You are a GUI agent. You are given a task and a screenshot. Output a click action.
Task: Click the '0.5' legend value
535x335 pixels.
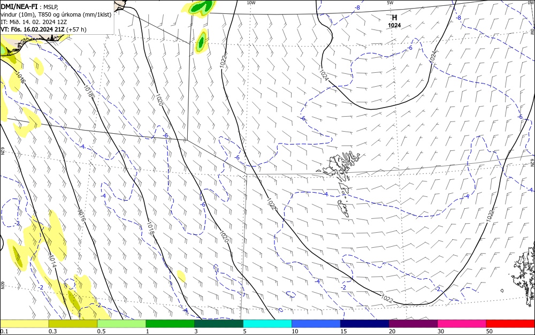(101, 331)
